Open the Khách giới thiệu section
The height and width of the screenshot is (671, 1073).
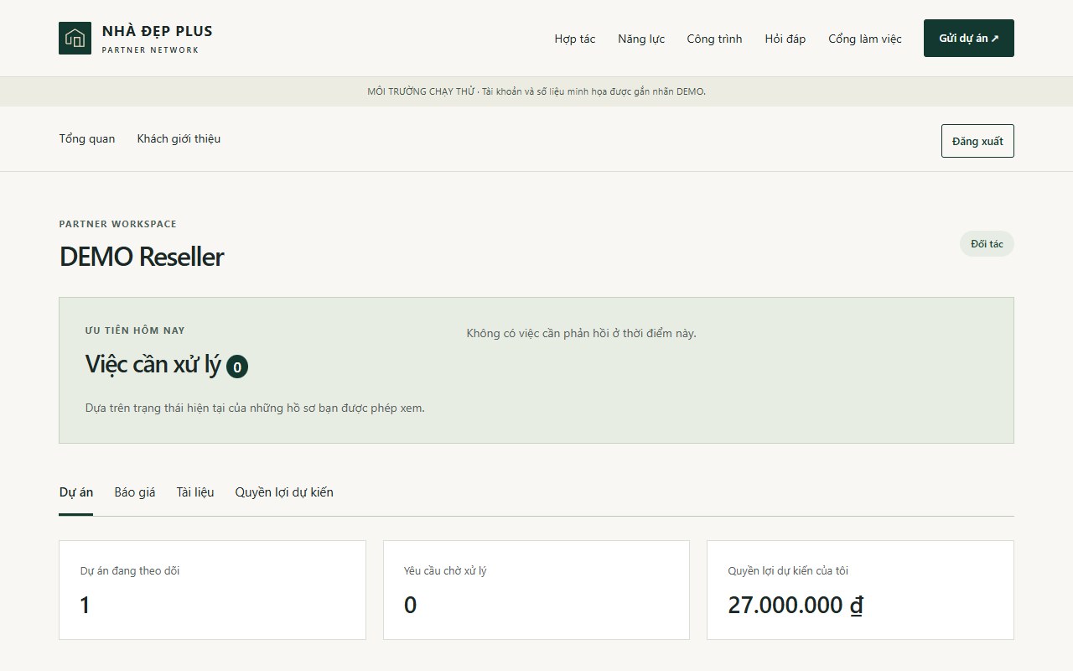point(179,138)
